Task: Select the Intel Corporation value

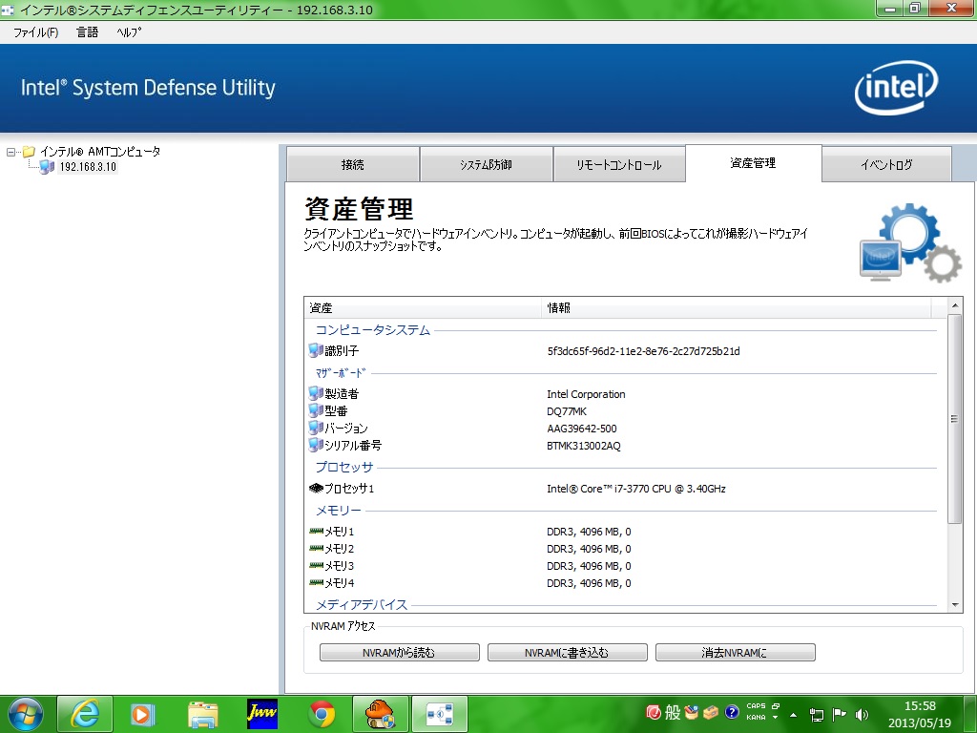Action: 587,394
